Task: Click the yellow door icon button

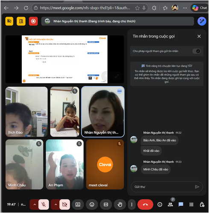Action: click(x=21, y=21)
